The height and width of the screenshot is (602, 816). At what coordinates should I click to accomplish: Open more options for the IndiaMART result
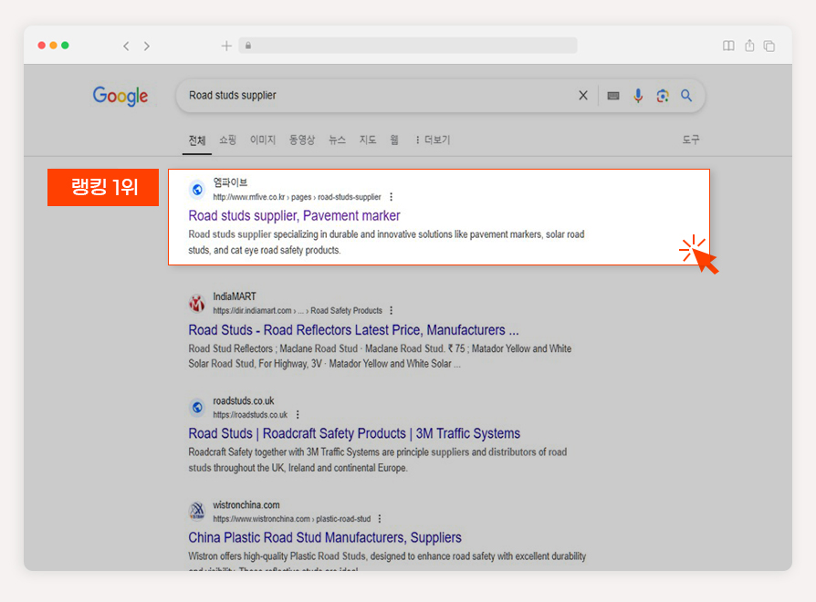pyautogui.click(x=392, y=310)
